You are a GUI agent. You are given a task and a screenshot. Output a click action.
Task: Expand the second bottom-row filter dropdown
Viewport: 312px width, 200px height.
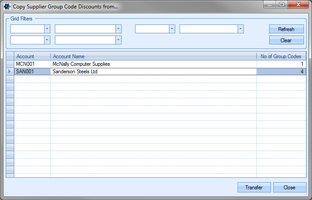118,40
